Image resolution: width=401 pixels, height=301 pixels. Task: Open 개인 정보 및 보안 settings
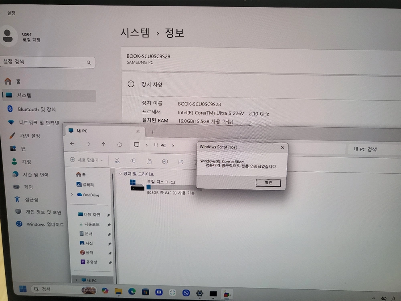(39, 212)
